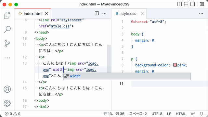
Task: Click the @charset text in style.css
Action: click(139, 22)
